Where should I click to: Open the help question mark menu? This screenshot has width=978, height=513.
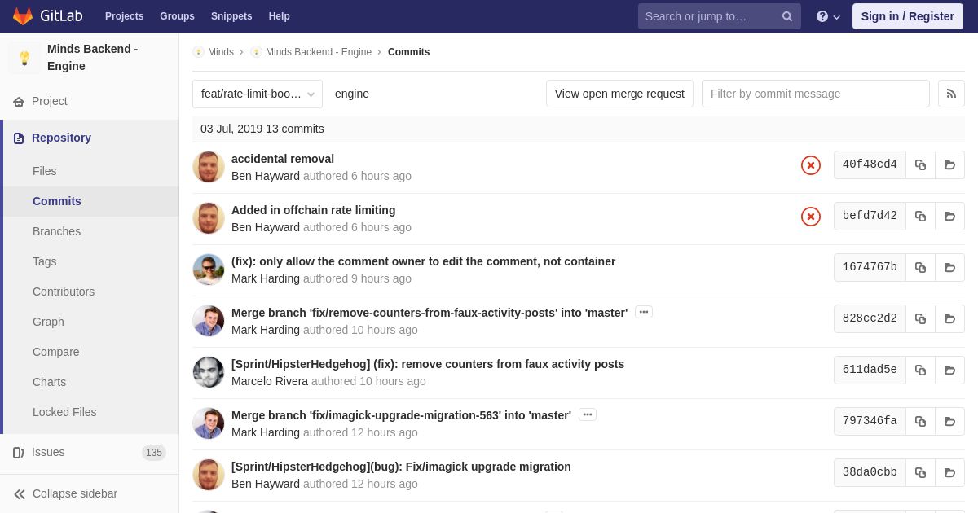tap(828, 16)
